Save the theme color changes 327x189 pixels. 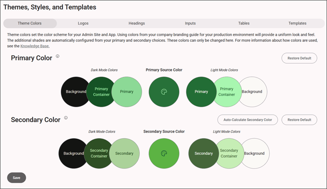(x=17, y=178)
